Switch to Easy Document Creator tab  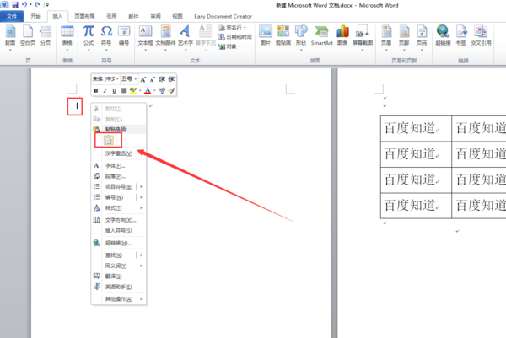click(223, 17)
